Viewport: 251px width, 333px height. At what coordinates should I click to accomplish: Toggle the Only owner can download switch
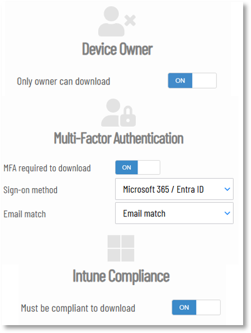[192, 81]
